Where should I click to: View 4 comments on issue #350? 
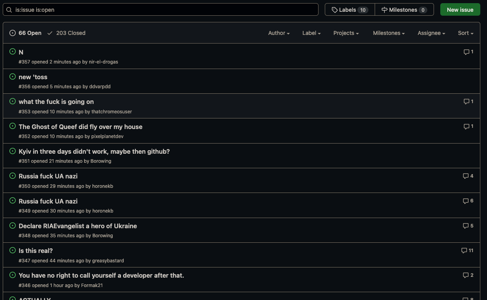coord(468,176)
